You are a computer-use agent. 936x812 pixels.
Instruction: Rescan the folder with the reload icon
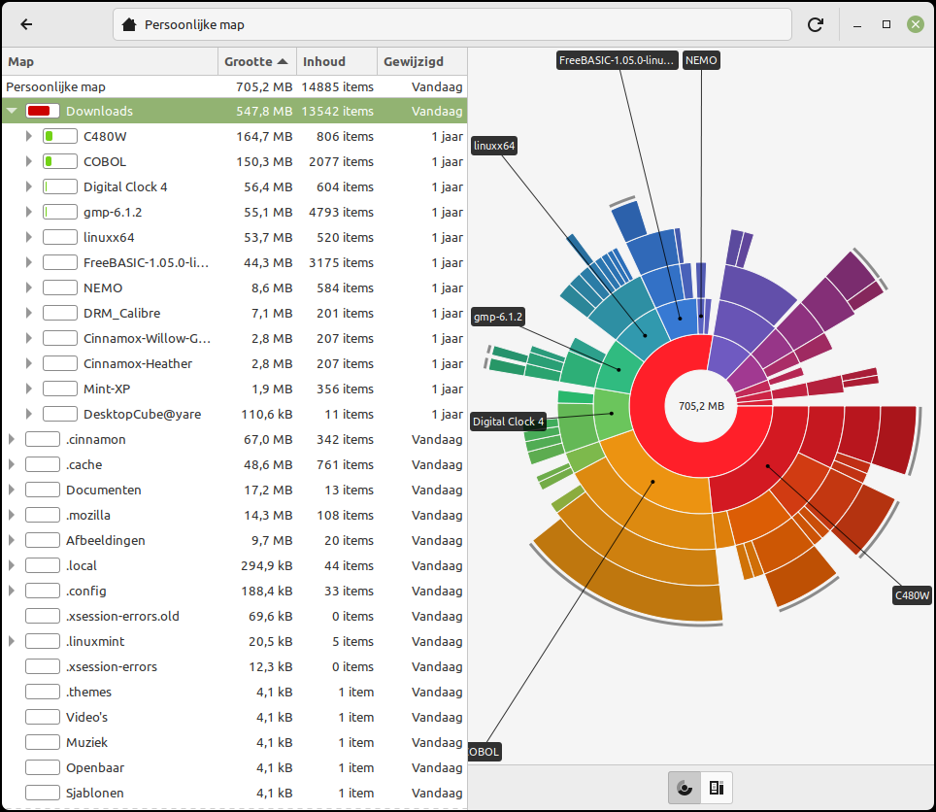(816, 24)
